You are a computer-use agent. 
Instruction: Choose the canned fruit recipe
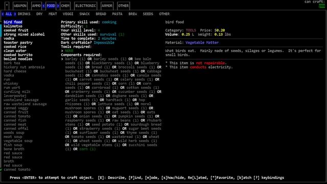tap(16, 112)
